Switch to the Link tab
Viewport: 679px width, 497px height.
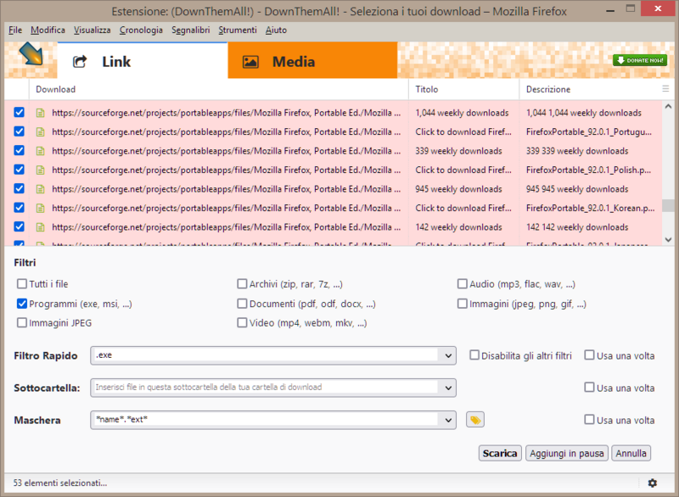click(x=143, y=61)
